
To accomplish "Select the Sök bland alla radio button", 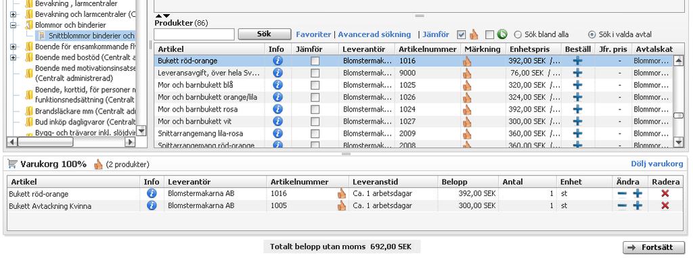I will tap(518, 34).
